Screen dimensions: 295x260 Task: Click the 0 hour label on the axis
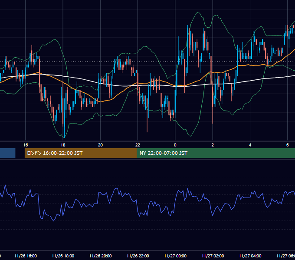(x=175, y=145)
